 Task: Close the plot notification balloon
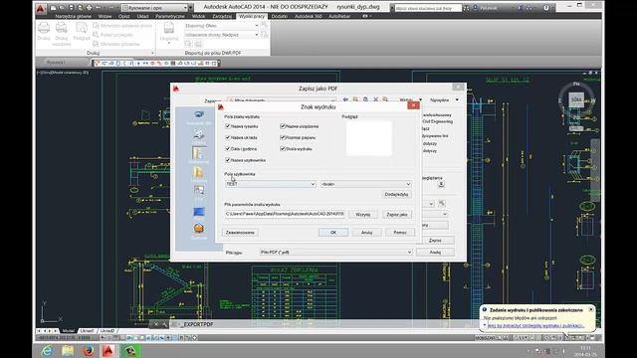pos(590,309)
